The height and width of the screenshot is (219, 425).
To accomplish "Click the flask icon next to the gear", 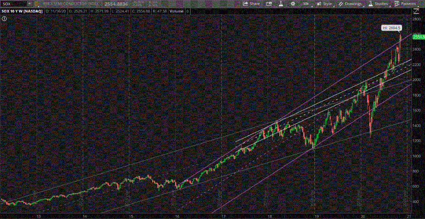I will 281,4.
